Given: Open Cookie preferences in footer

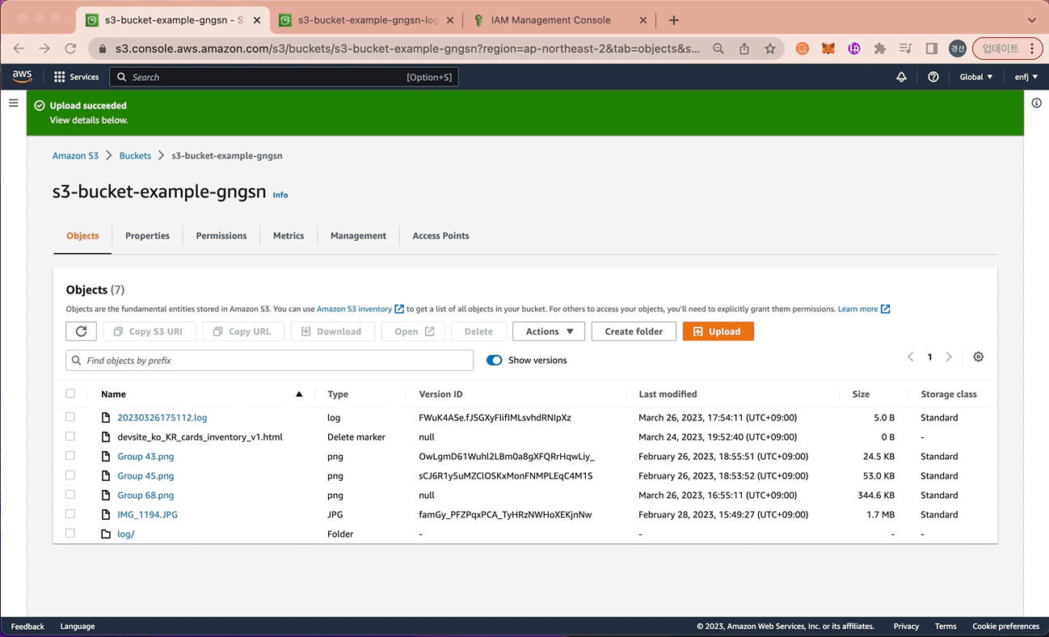Looking at the screenshot, I should [x=1006, y=626].
